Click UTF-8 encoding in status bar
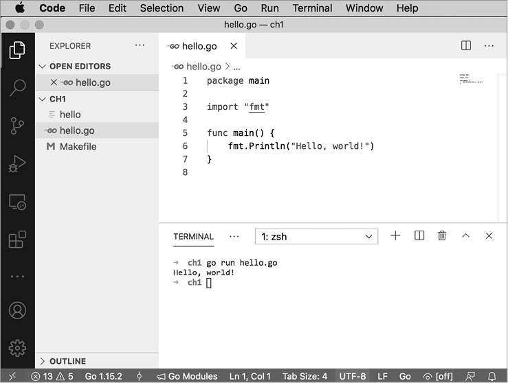The width and height of the screenshot is (508, 383). [353, 376]
